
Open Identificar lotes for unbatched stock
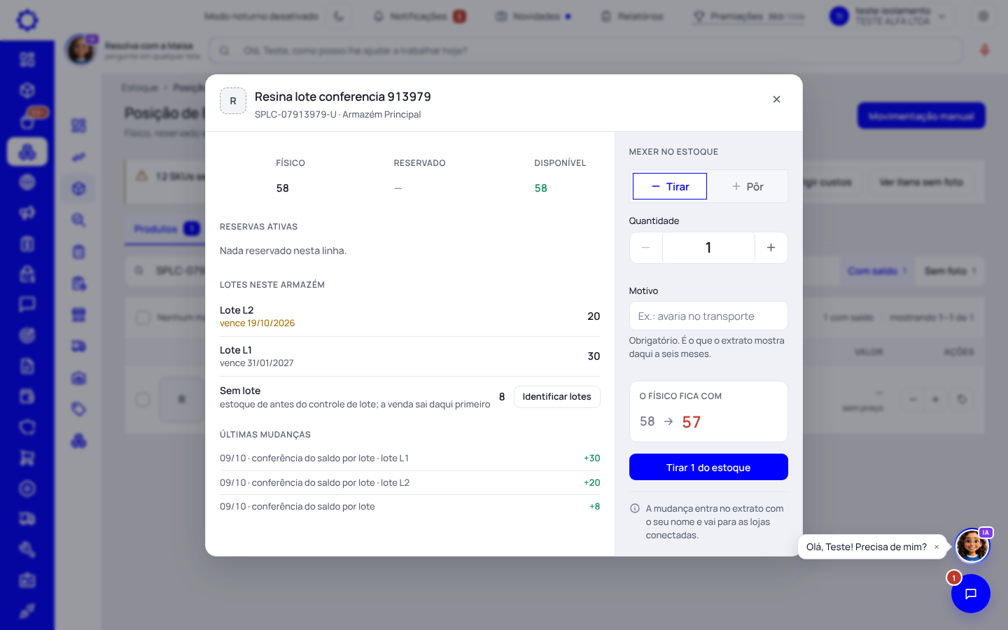point(556,396)
